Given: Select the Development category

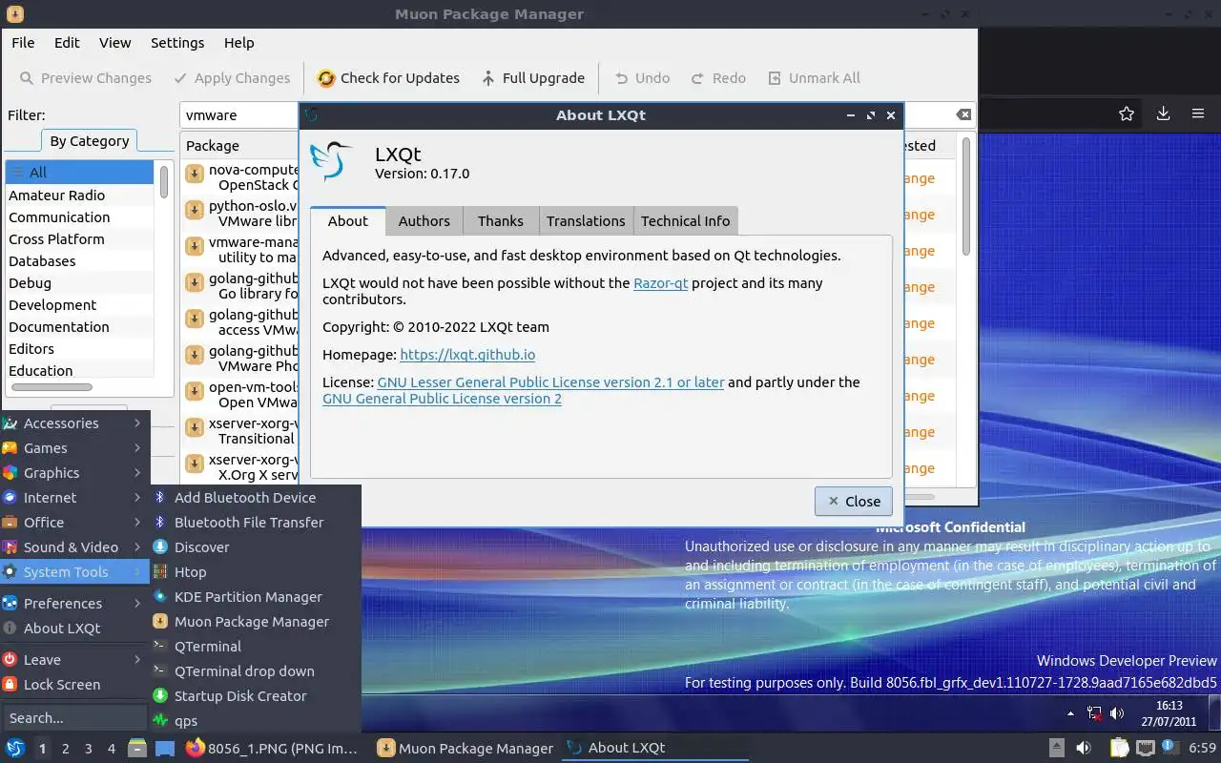Looking at the screenshot, I should coord(80,304).
